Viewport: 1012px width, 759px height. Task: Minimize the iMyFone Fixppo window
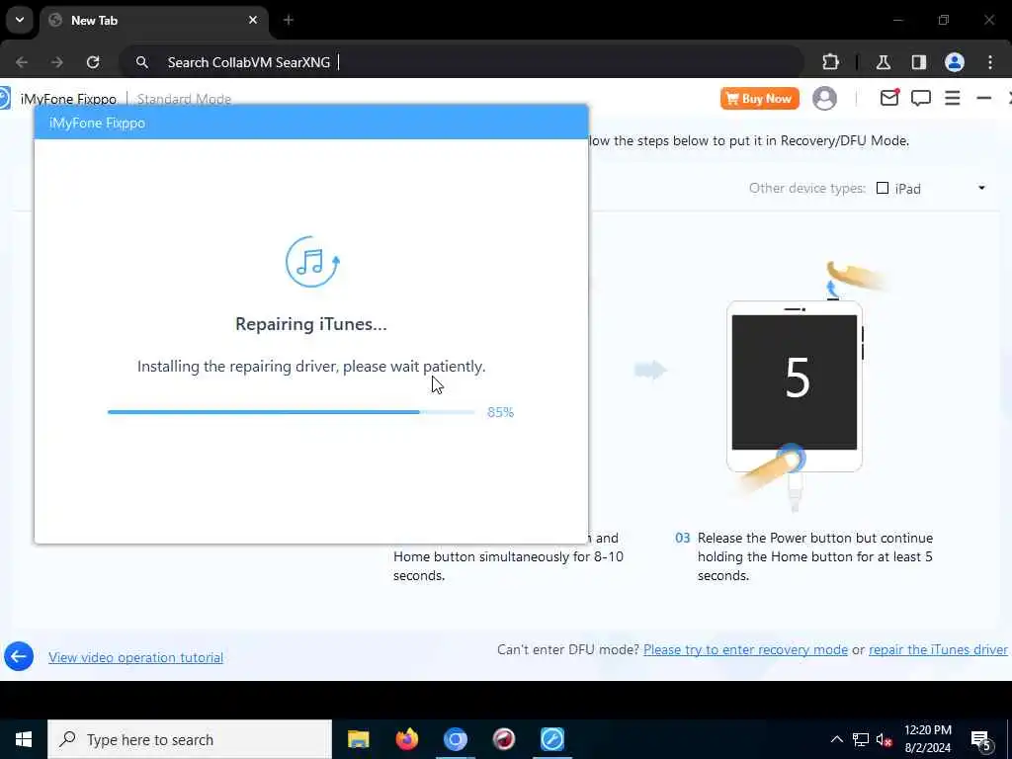983,98
